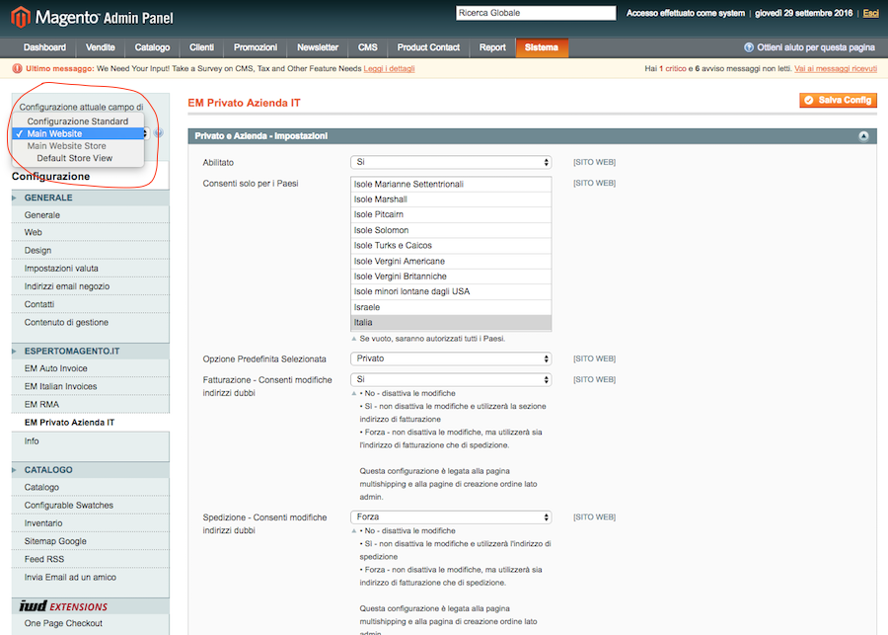The image size is (888, 635).
Task: Click the warning icon next to Ultimo messaggio
Action: (x=17, y=68)
